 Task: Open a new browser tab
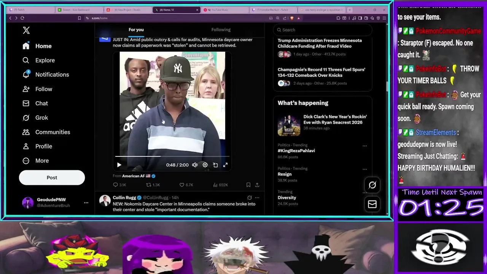350,10
